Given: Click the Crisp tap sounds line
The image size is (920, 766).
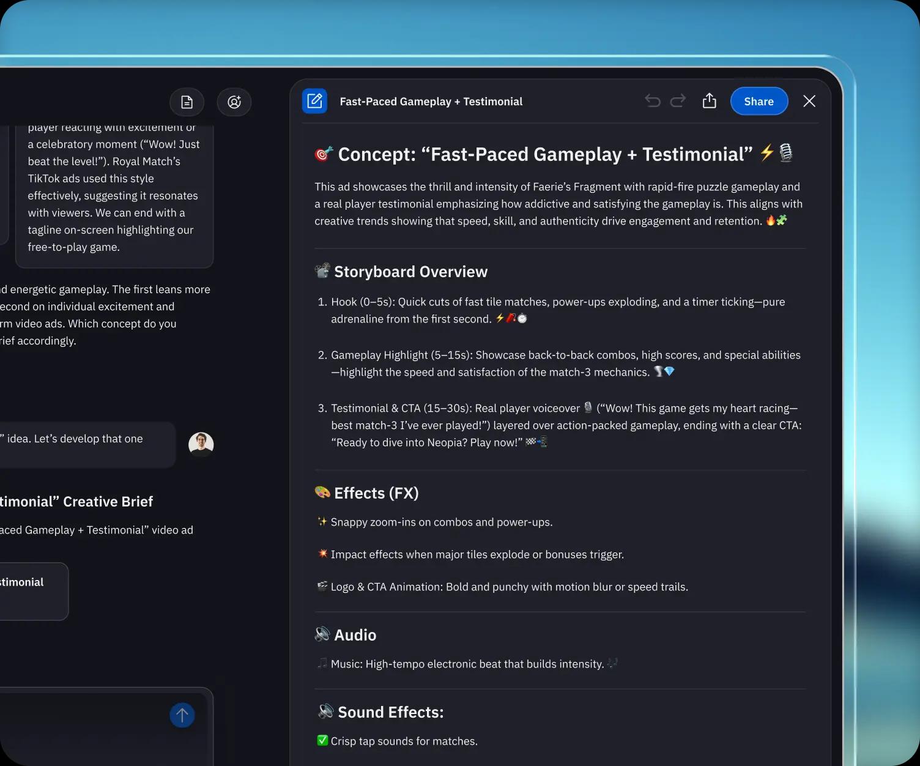Looking at the screenshot, I should [x=398, y=741].
